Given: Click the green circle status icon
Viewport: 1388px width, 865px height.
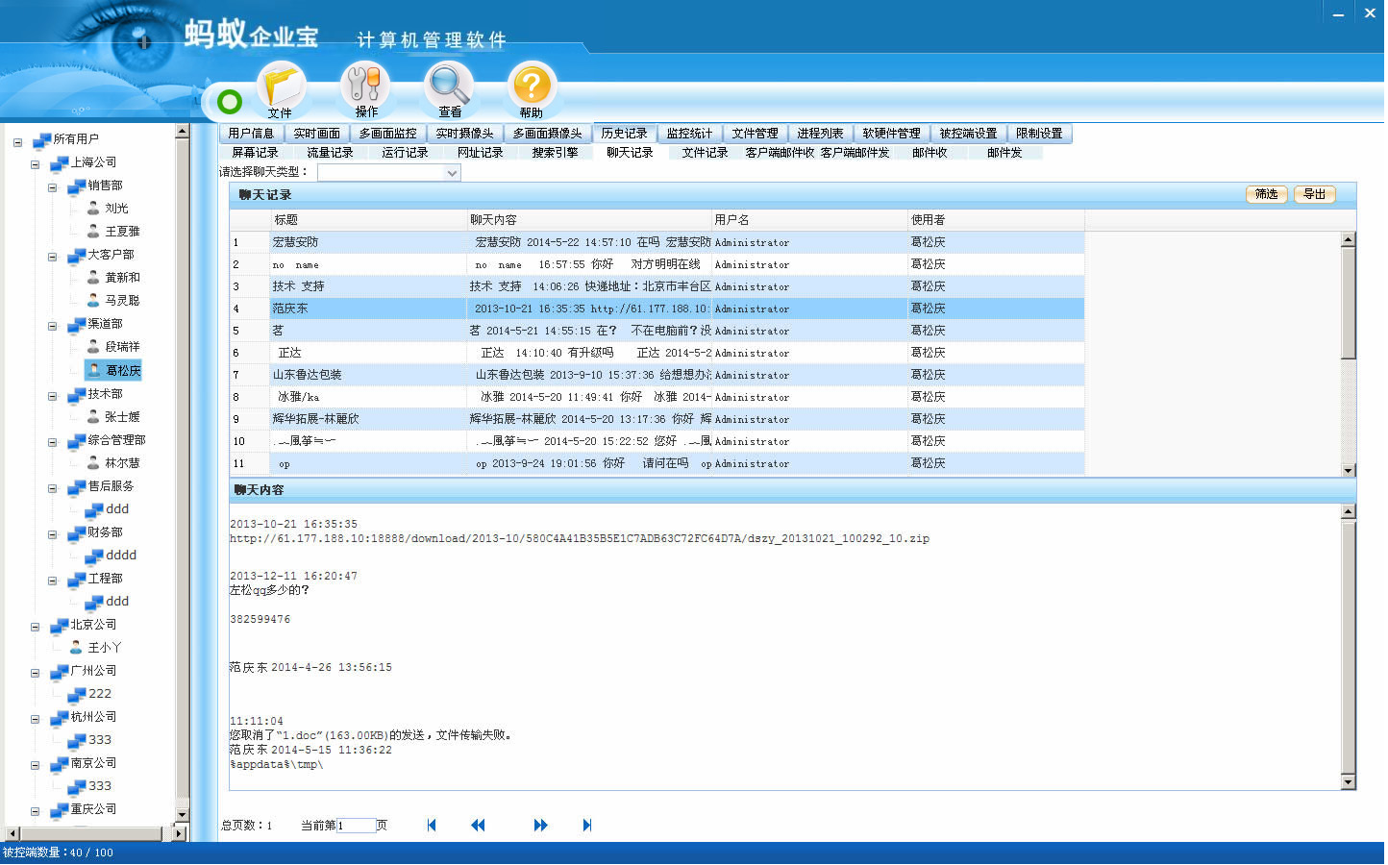Looking at the screenshot, I should 230,102.
